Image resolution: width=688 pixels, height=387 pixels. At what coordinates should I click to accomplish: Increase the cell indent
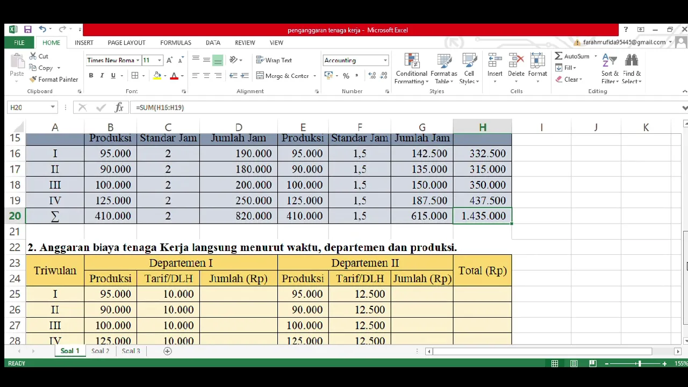pyautogui.click(x=245, y=76)
